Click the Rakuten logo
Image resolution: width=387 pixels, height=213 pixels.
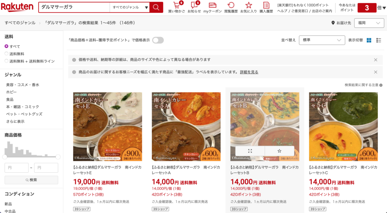(17, 8)
